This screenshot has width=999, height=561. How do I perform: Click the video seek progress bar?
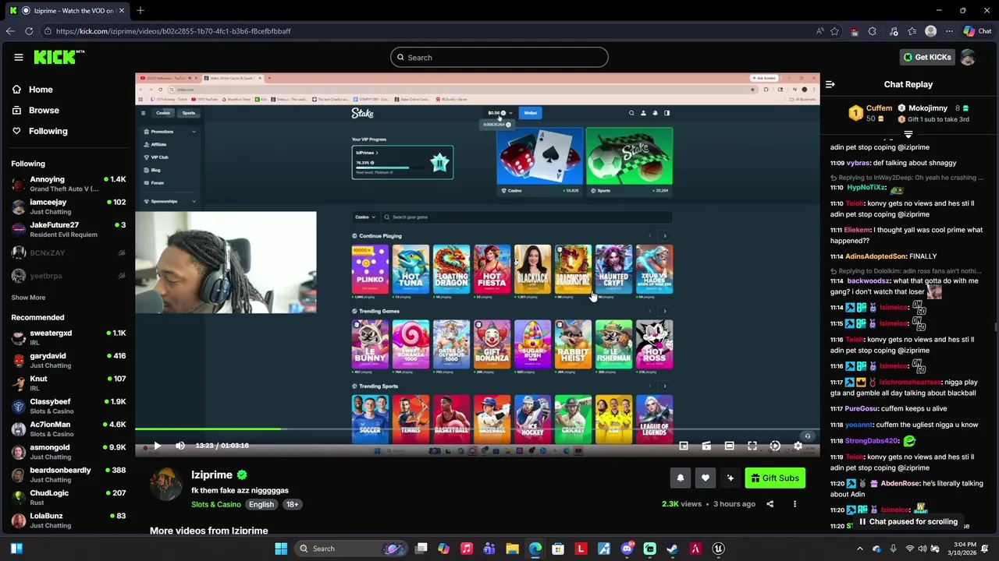[x=477, y=429]
